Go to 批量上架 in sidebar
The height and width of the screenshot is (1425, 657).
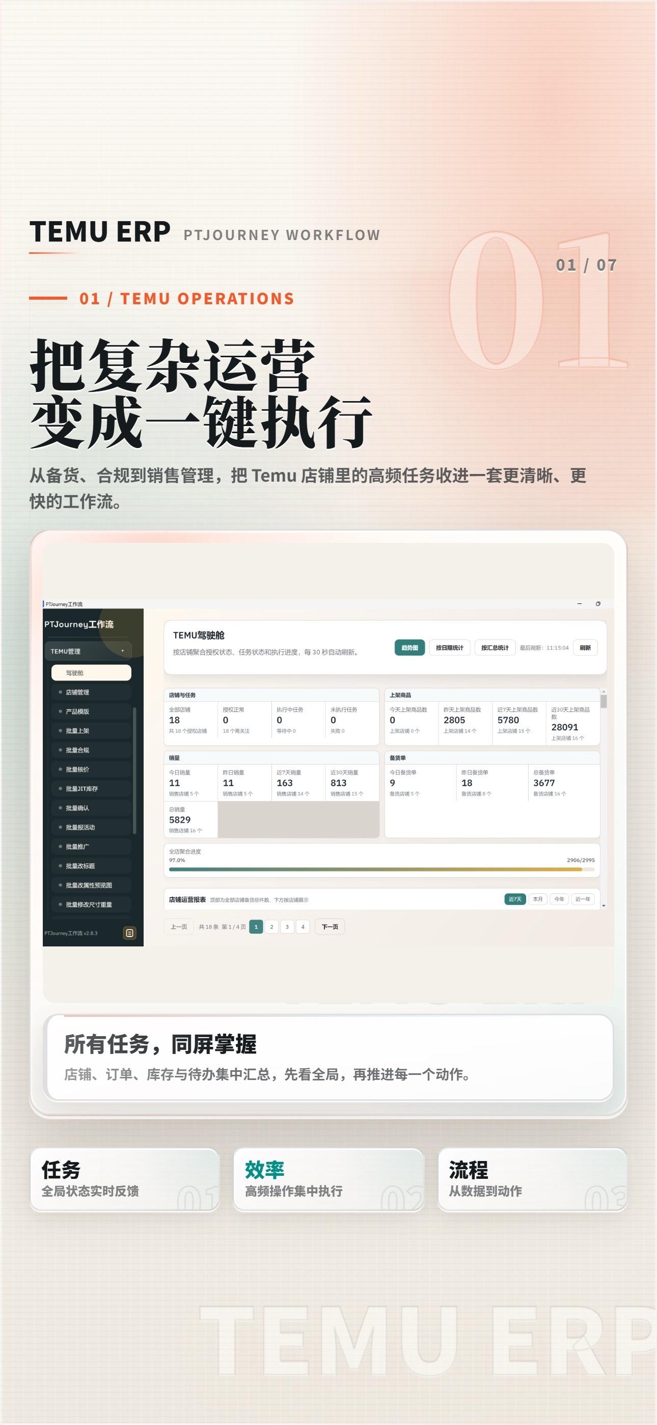(91, 731)
